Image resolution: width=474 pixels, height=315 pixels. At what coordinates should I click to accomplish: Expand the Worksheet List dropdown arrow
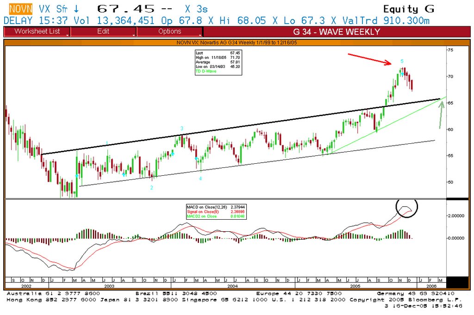67,35
